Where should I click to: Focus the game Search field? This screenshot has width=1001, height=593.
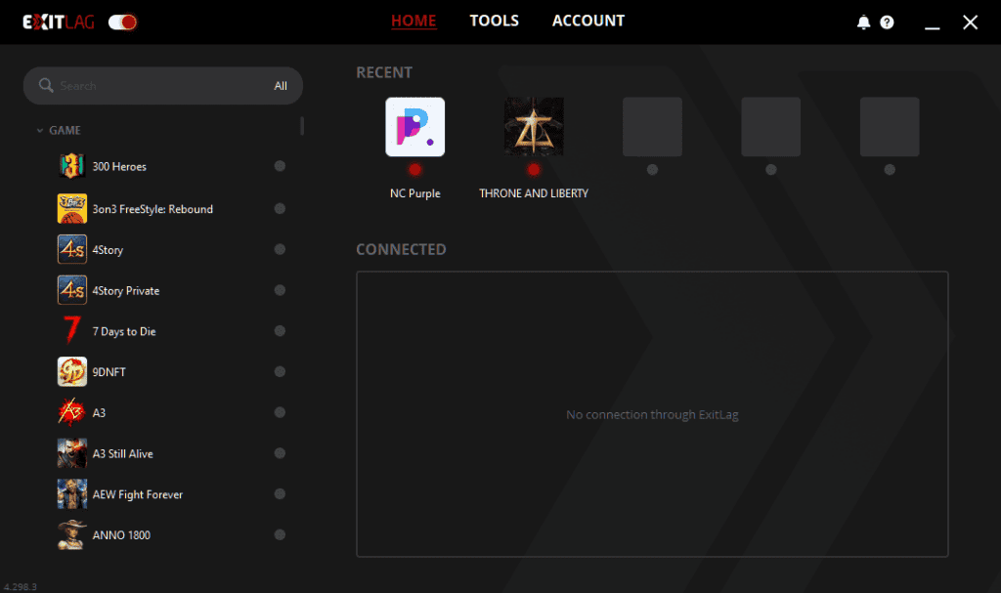[163, 86]
